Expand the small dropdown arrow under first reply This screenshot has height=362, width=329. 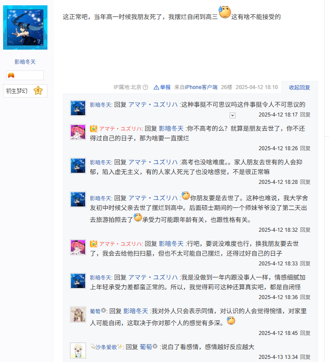coord(232,116)
